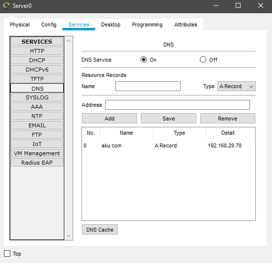This screenshot has height=263, width=272.
Task: Turn the DNS Service On
Action: point(144,60)
